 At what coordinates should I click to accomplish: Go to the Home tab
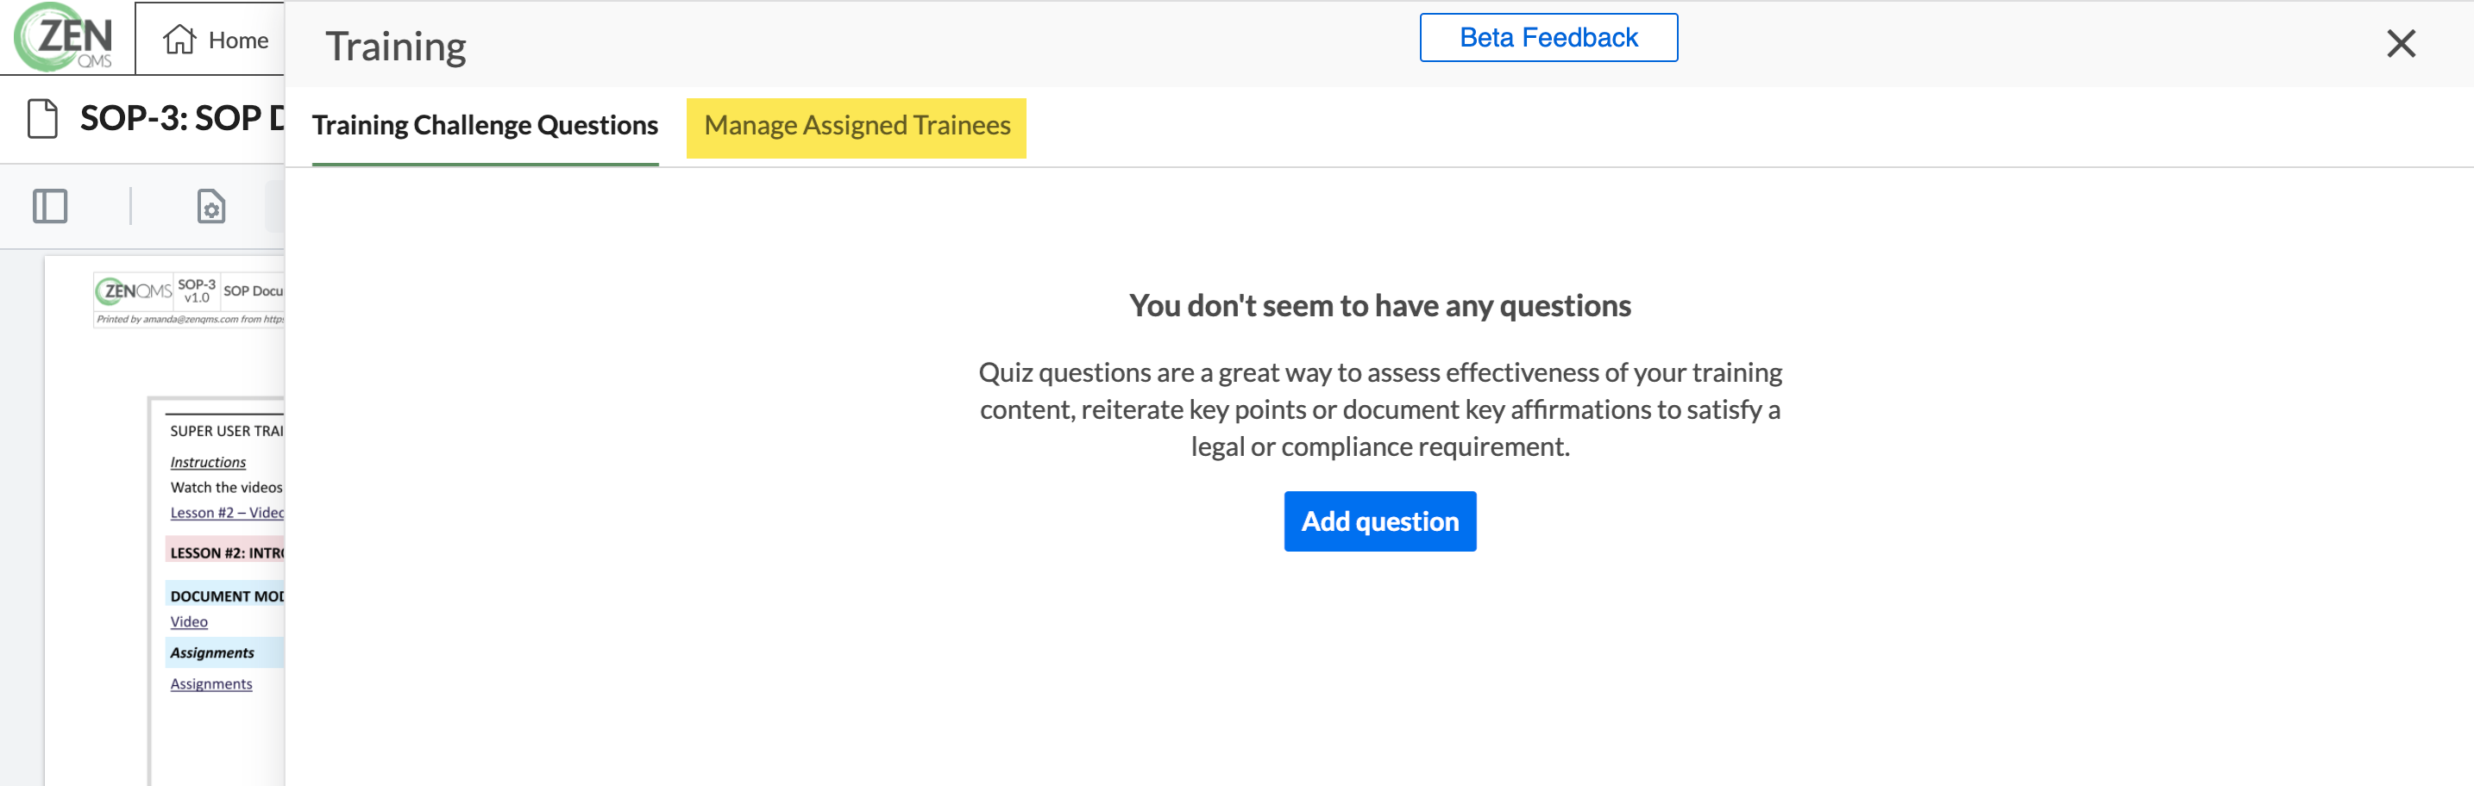click(x=215, y=40)
